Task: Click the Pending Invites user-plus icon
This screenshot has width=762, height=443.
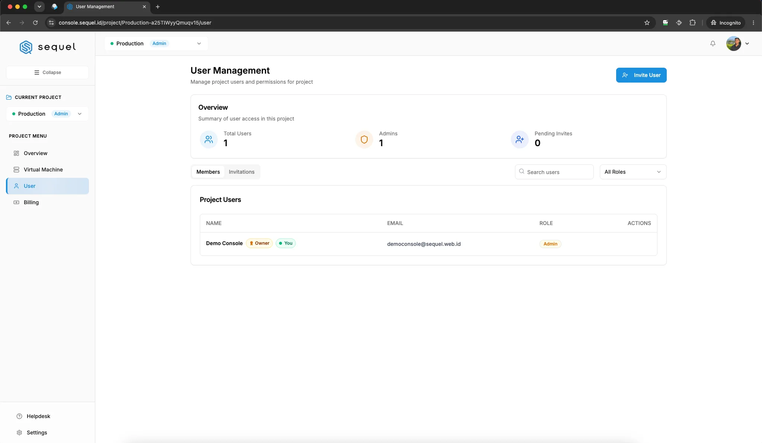Action: (520, 139)
